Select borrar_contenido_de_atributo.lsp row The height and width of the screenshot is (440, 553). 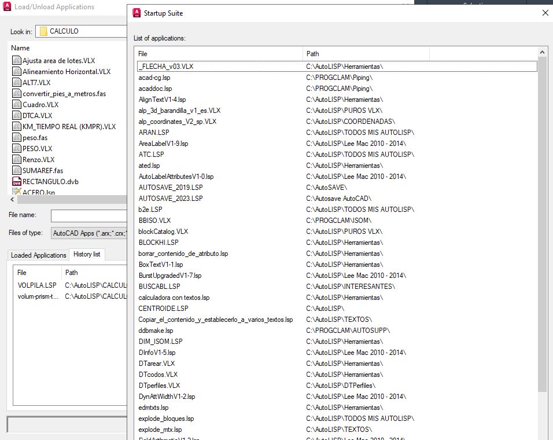337,254
